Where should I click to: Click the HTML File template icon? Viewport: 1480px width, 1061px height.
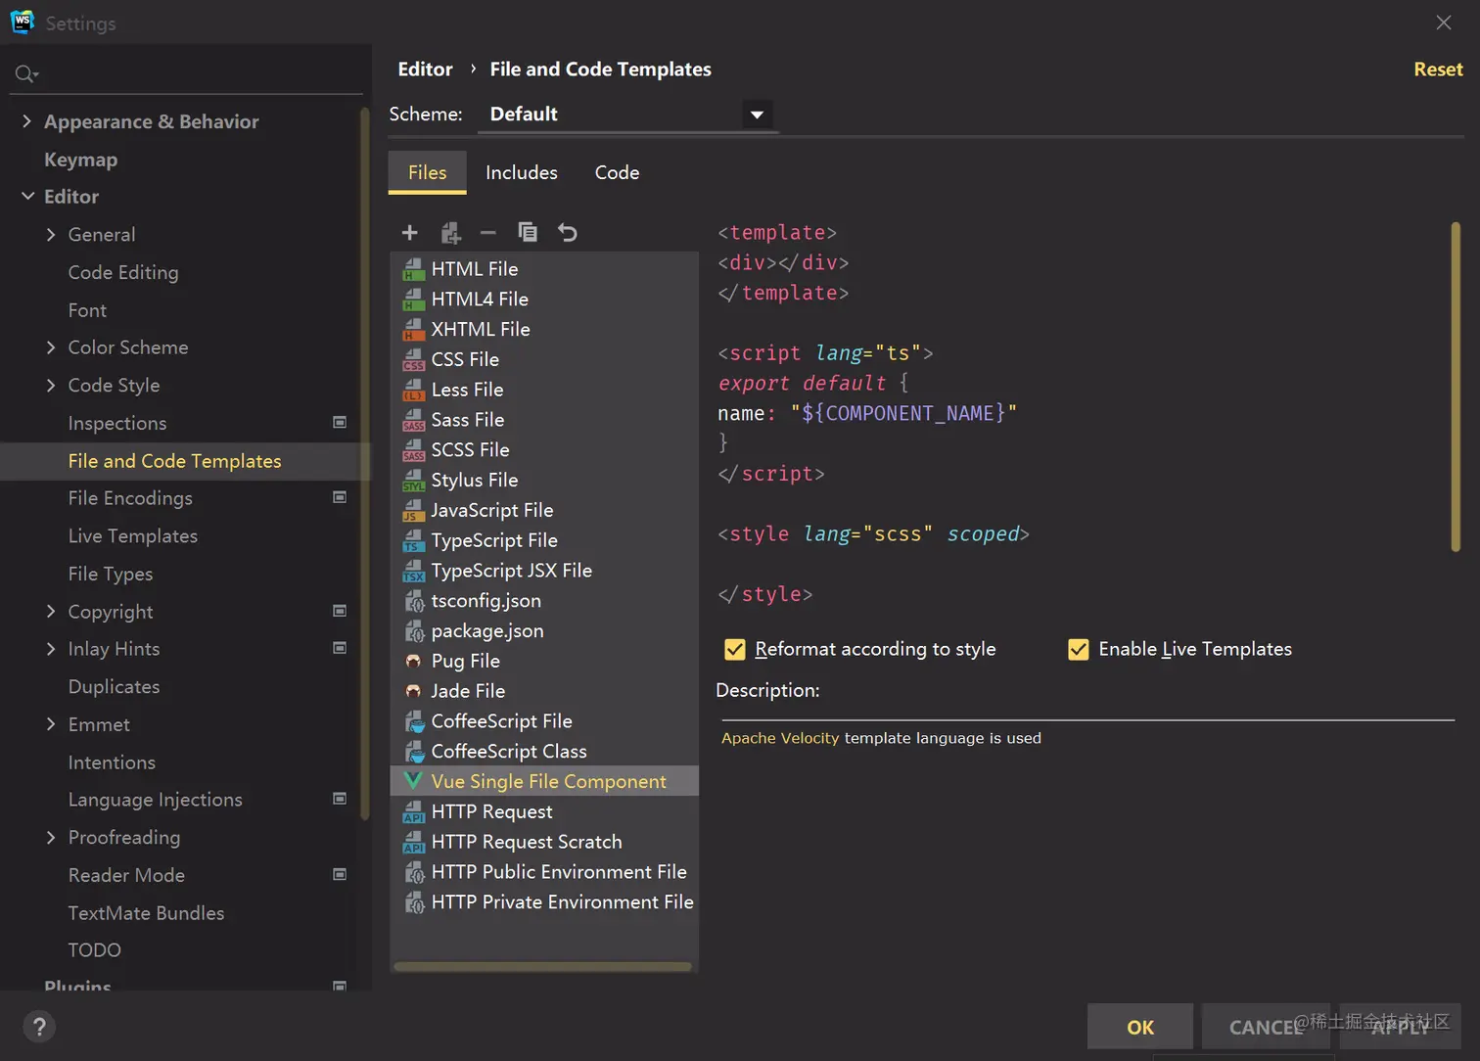coord(414,269)
